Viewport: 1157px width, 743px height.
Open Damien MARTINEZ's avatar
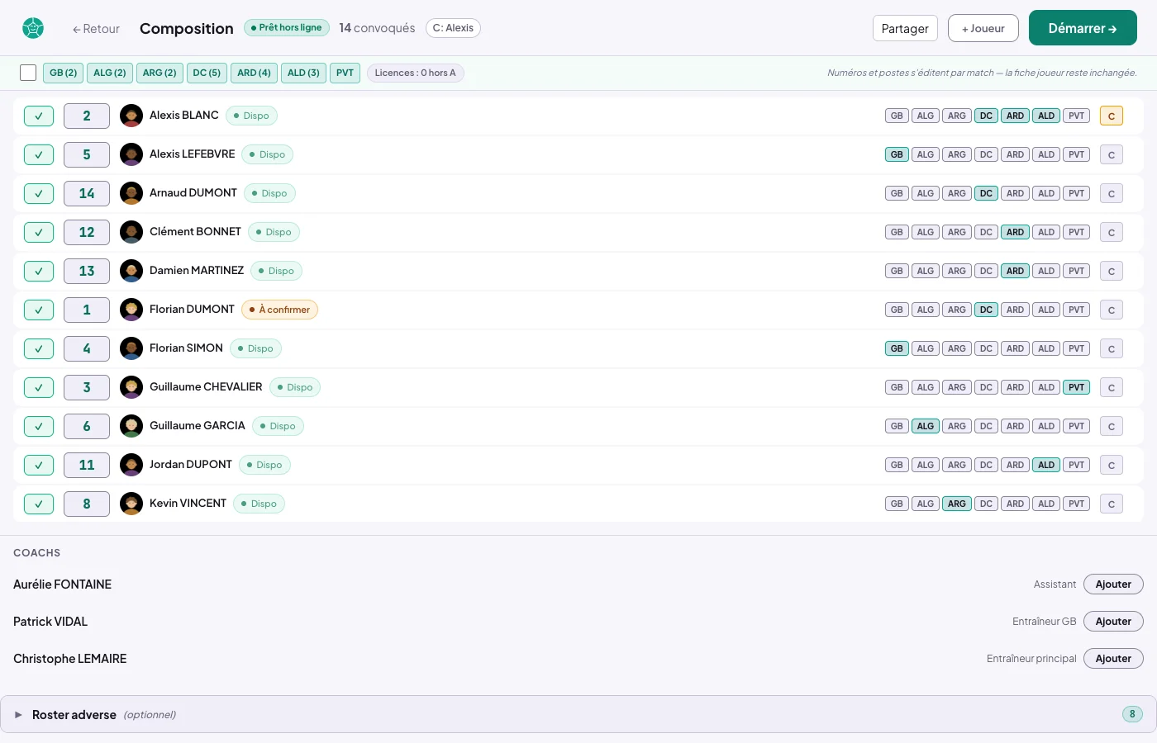click(x=131, y=271)
